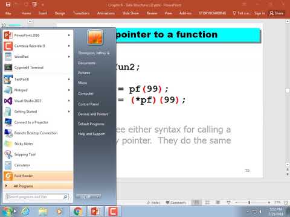
Task: Click the zoom slider handle
Action: pyautogui.click(x=249, y=203)
